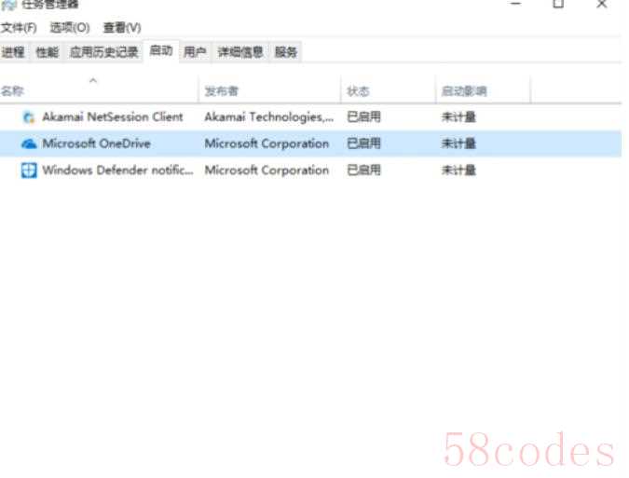Click 未计量 impact in Windows Defender row
The height and width of the screenshot is (478, 629).
(x=458, y=171)
